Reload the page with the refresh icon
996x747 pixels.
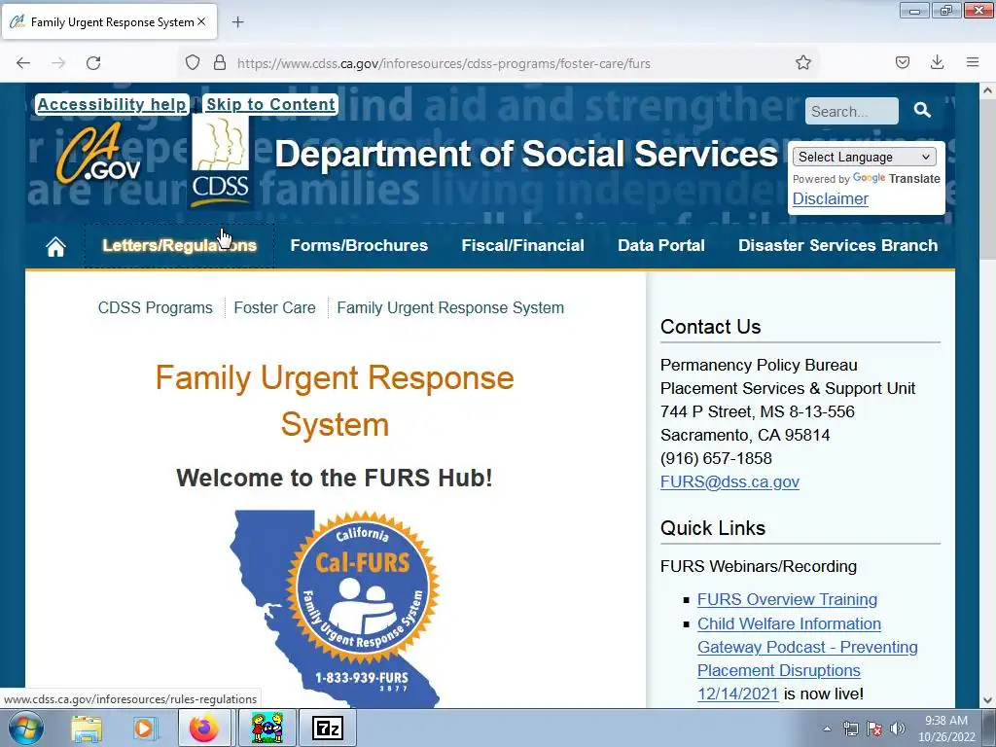pos(93,63)
